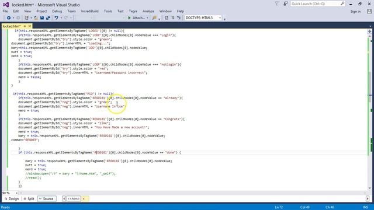Click the New Project toolbar icon
374x210 pixels.
[26, 18]
